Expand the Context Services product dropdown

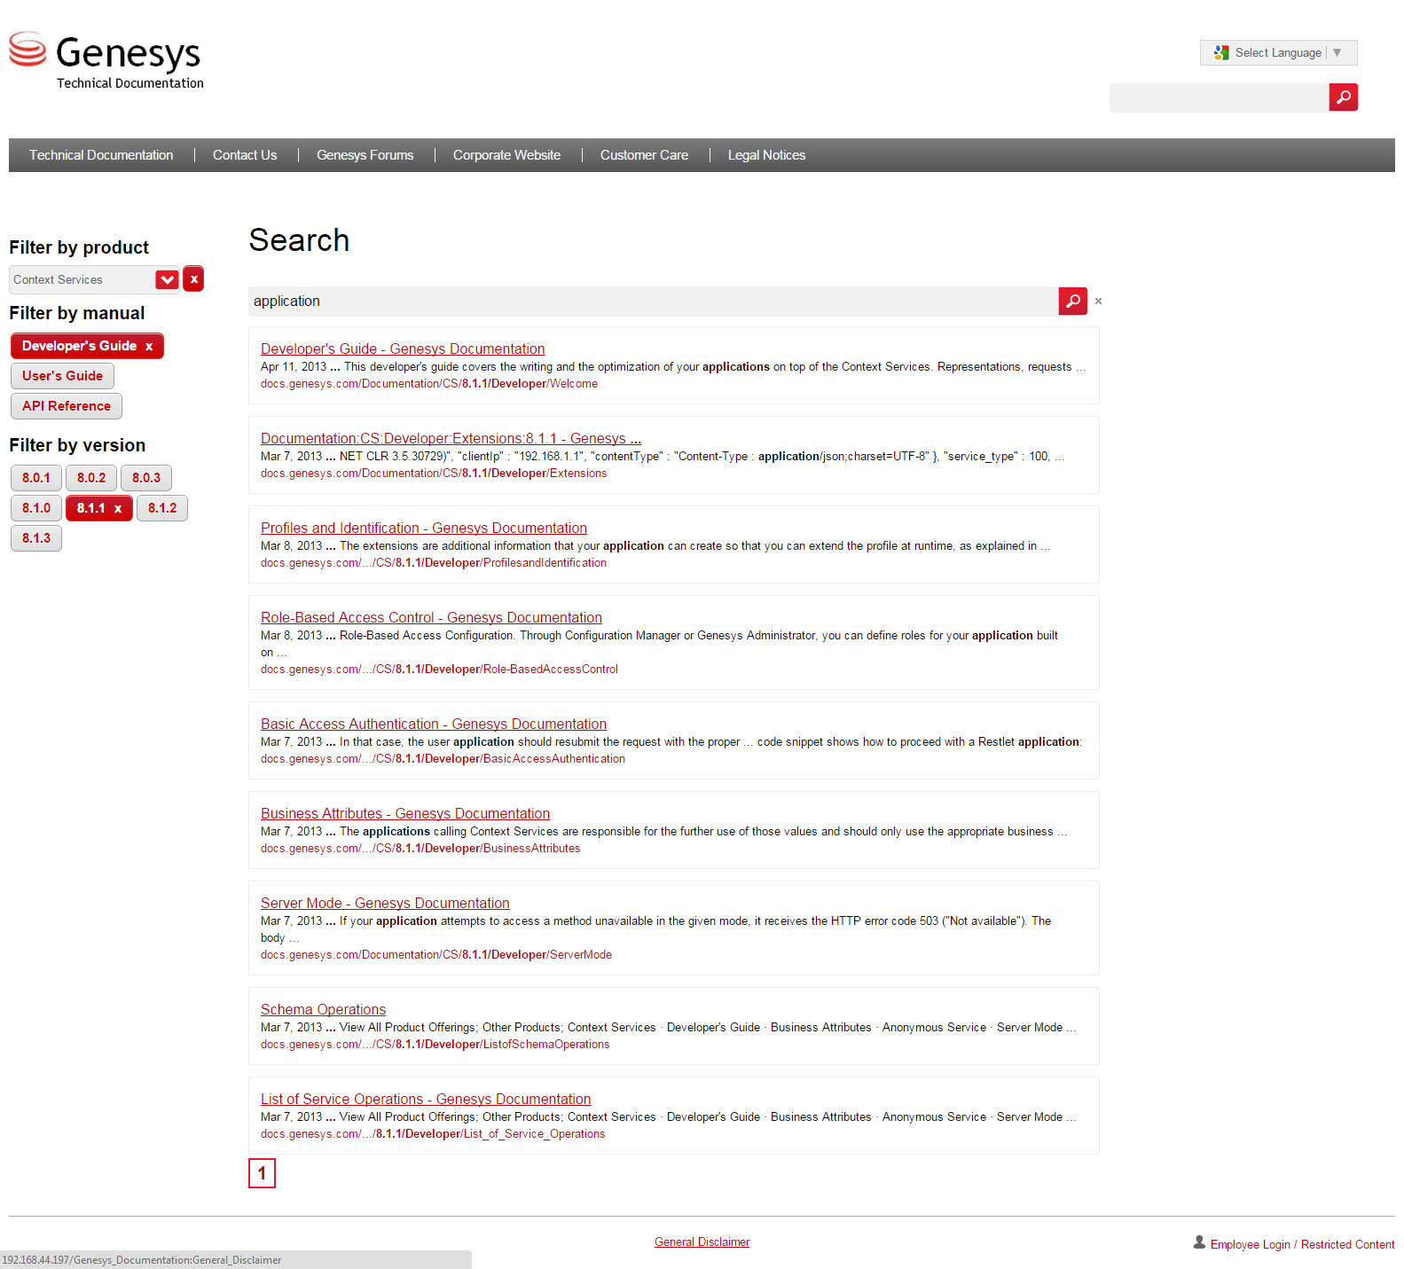pos(167,279)
